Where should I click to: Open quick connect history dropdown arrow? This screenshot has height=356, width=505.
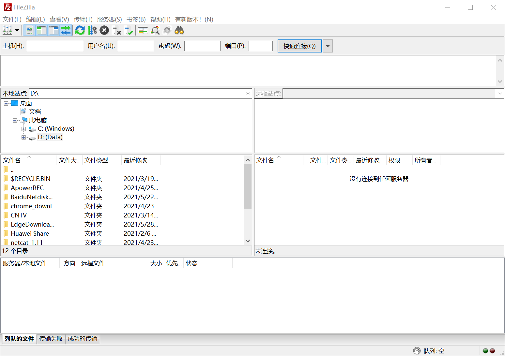pyautogui.click(x=328, y=46)
